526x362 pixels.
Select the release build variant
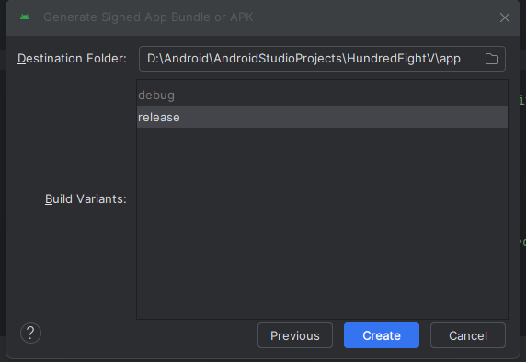point(322,117)
